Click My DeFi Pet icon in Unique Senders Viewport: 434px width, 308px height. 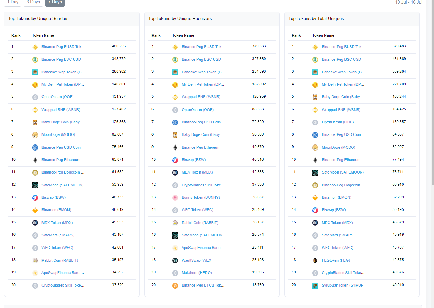(x=35, y=85)
